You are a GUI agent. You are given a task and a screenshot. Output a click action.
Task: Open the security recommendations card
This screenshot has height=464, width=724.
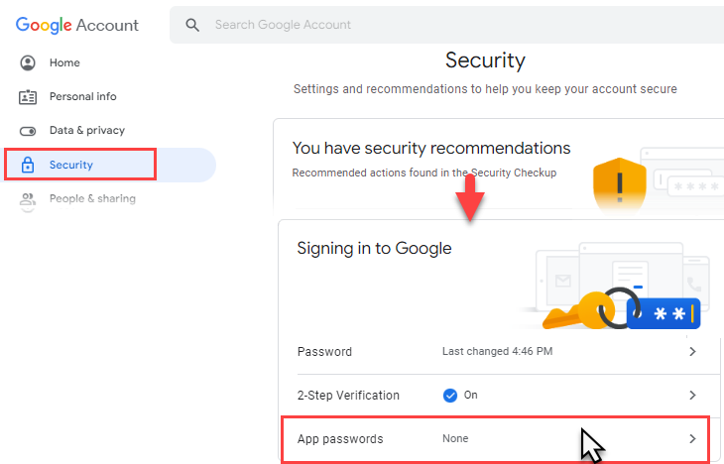point(499,166)
